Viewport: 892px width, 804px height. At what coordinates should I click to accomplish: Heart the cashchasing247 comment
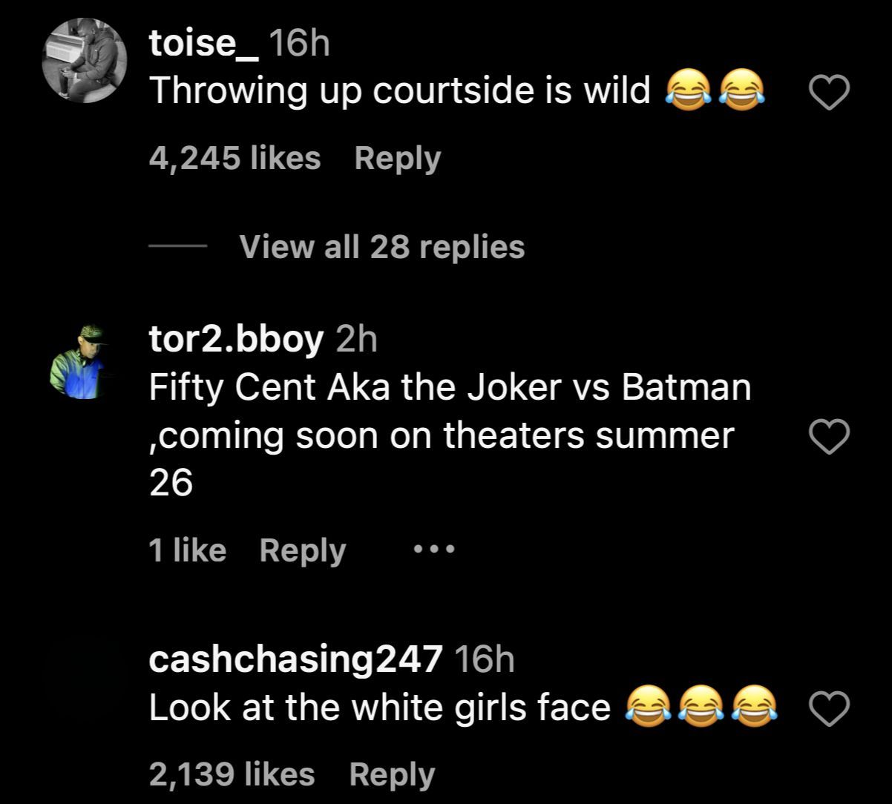tap(828, 711)
